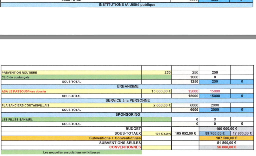Image resolution: width=256 pixels, height=156 pixels.
Task: Click the BUDGET label
Action: (133, 129)
